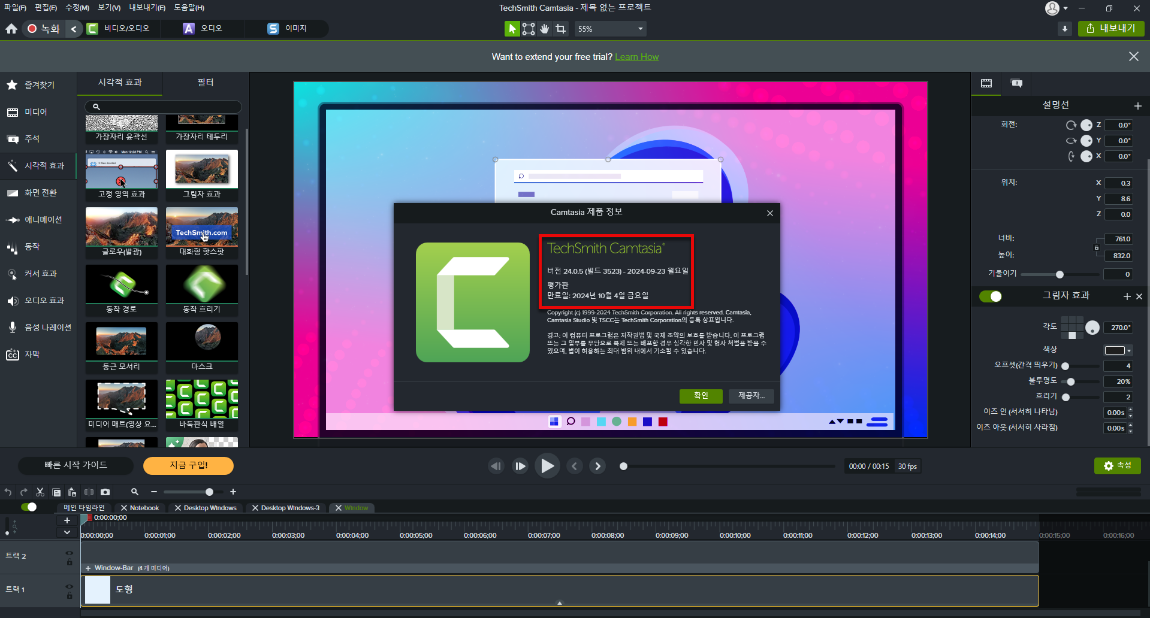Adjust the timeline zoom slider handle
The width and height of the screenshot is (1150, 618).
(209, 492)
